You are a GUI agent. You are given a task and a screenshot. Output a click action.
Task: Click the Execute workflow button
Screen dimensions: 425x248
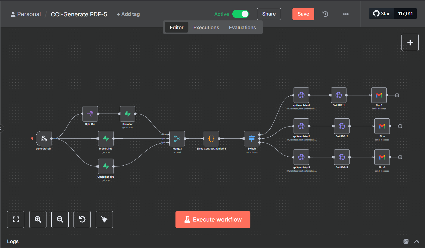point(213,220)
